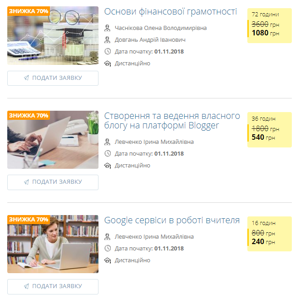The width and height of the screenshot is (300, 299).
Task: Click the teacher icon on the Google сервіси course
Action: (107, 237)
